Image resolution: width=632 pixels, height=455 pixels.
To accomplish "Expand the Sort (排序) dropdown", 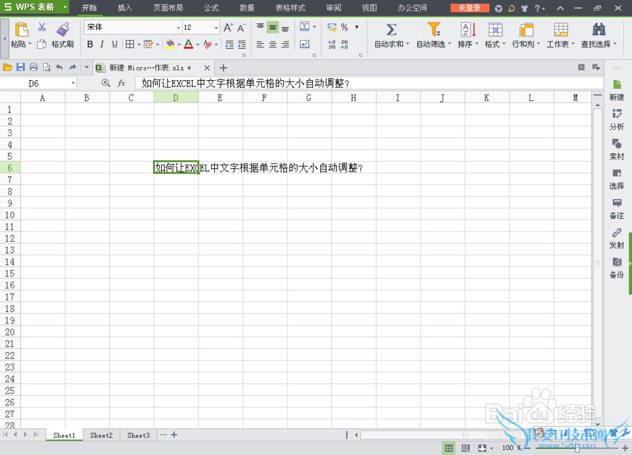I will [467, 44].
